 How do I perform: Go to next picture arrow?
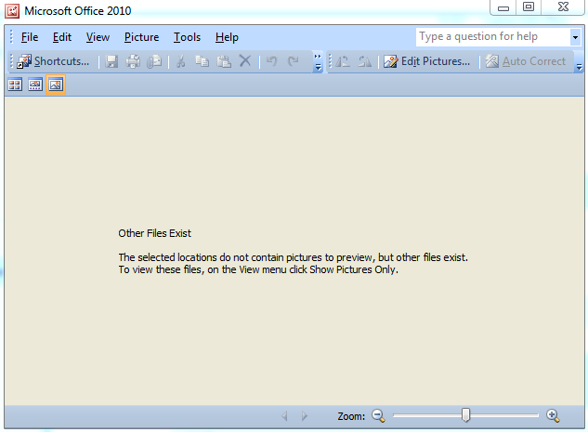point(305,416)
